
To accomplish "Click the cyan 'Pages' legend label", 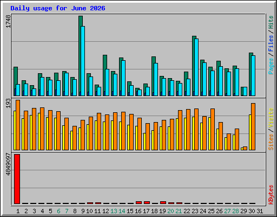I will [x=271, y=66].
